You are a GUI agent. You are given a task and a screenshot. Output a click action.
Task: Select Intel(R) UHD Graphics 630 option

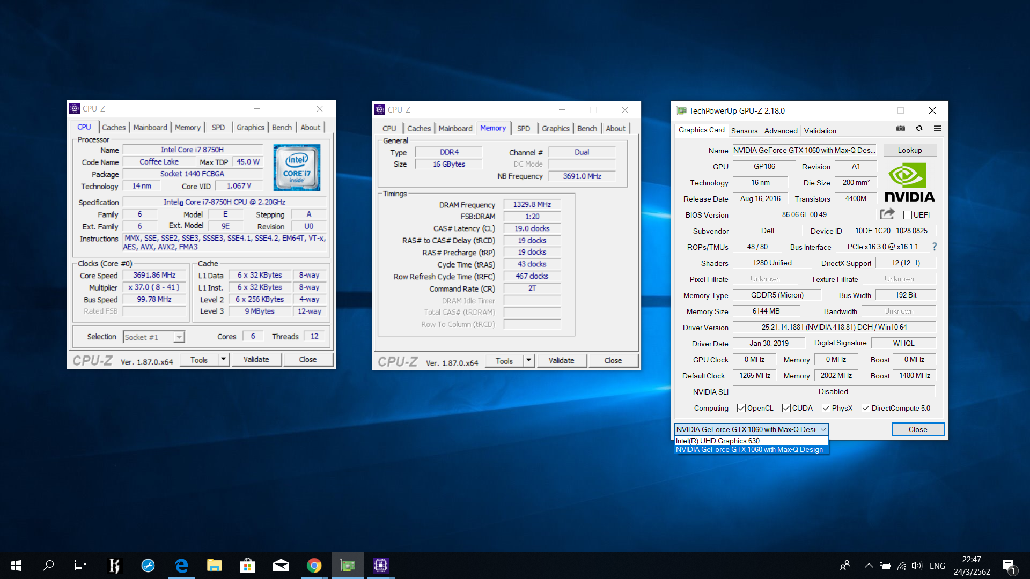[752, 441]
